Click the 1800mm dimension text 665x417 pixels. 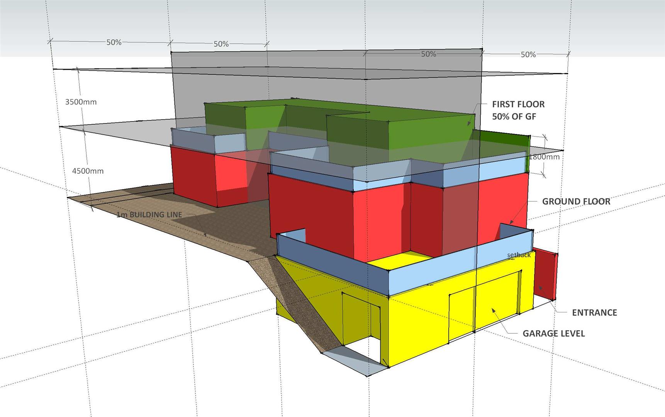click(x=544, y=157)
